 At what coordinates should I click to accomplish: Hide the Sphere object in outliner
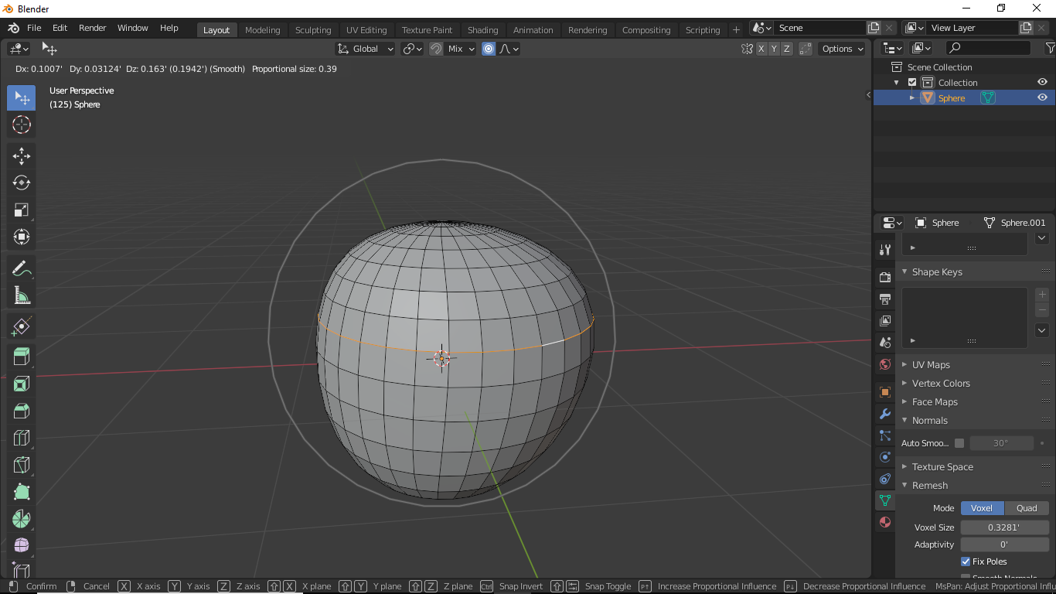point(1042,97)
